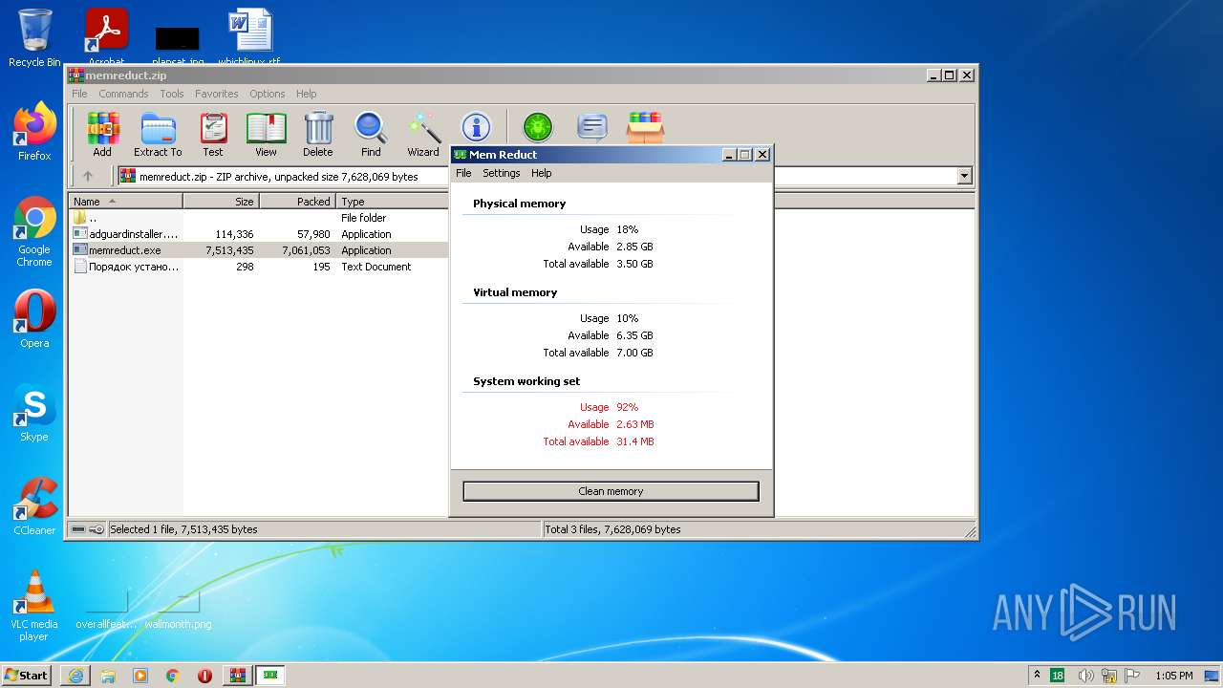Open Help menu in Mem Reduct
Screen dimensions: 1223x688
541,173
